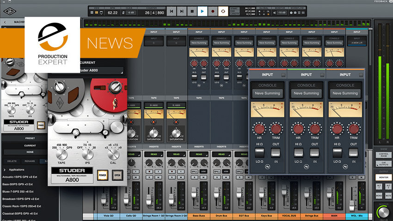This screenshot has height=221, width=393.
Task: Open READ automation menu on Drum Bus
Action: [221, 154]
